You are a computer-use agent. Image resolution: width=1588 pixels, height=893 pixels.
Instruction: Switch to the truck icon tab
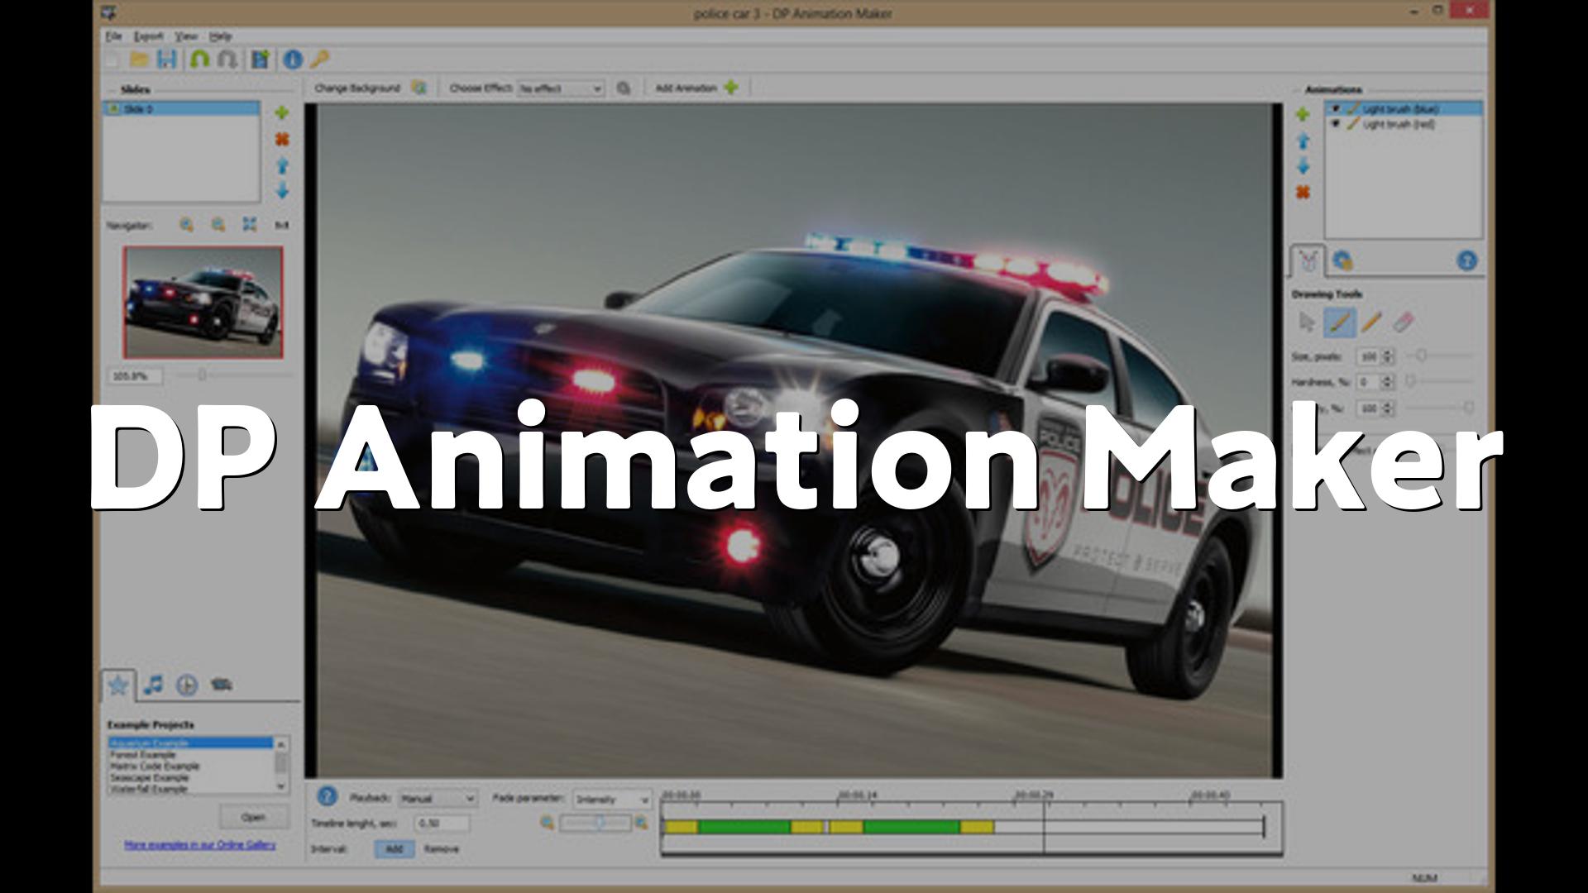221,685
